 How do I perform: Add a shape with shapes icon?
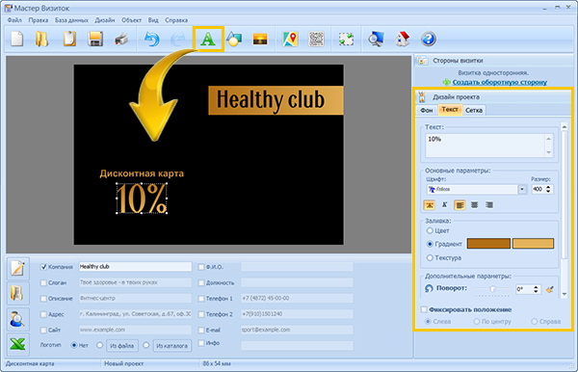tap(234, 40)
